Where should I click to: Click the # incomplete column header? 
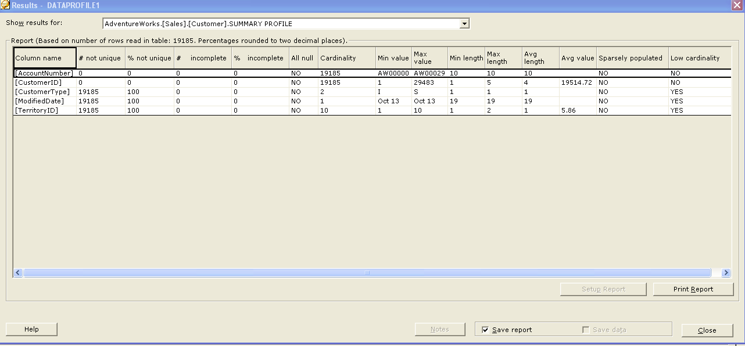[203, 58]
